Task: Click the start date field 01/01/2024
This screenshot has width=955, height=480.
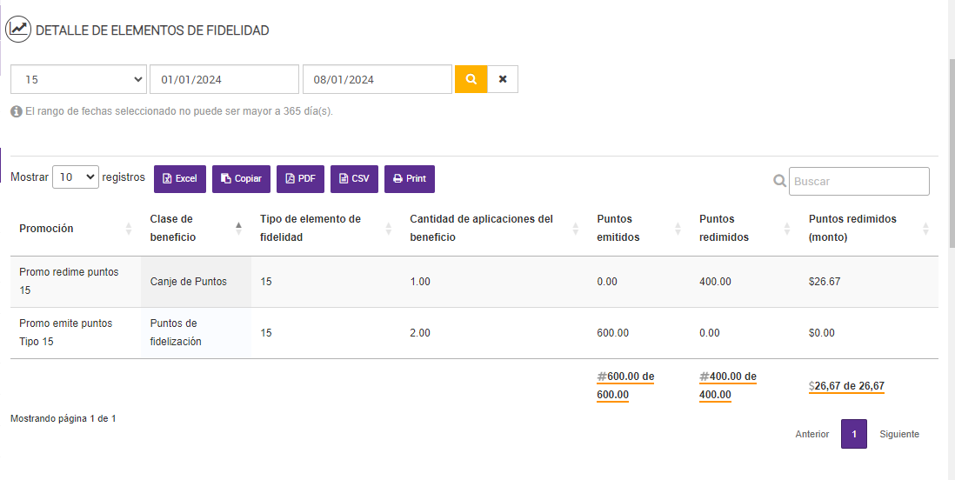Action: coord(224,79)
